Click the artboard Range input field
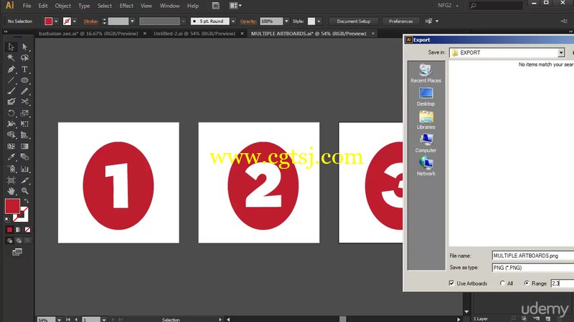 (563, 283)
